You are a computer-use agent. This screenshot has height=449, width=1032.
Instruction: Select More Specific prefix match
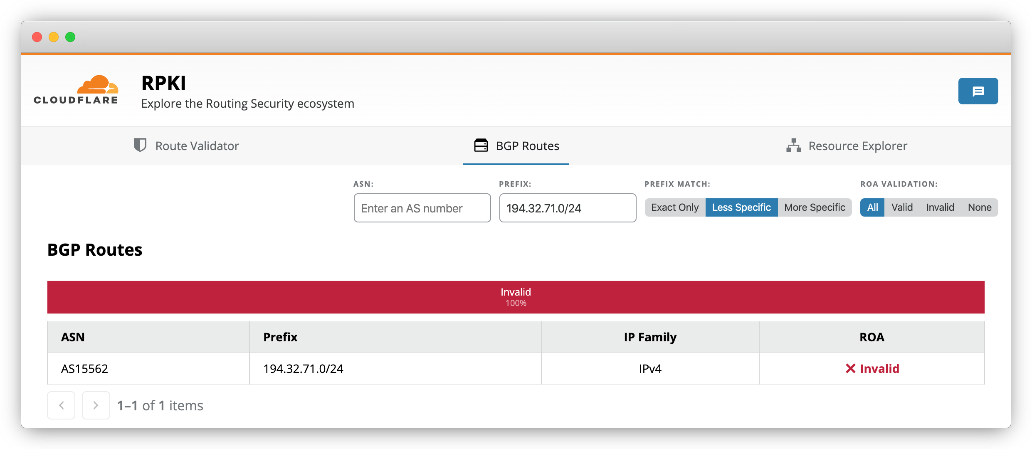(x=814, y=207)
